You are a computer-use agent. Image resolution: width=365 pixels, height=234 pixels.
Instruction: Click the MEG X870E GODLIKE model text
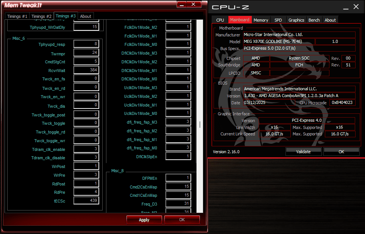(x=273, y=41)
